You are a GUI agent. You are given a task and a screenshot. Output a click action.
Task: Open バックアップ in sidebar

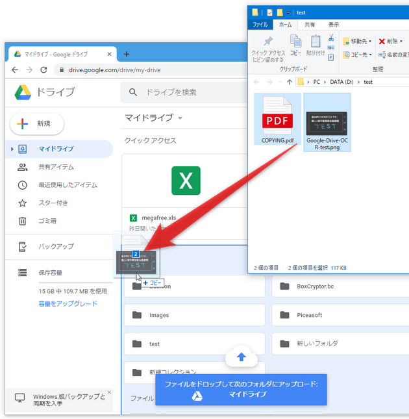pos(56,246)
